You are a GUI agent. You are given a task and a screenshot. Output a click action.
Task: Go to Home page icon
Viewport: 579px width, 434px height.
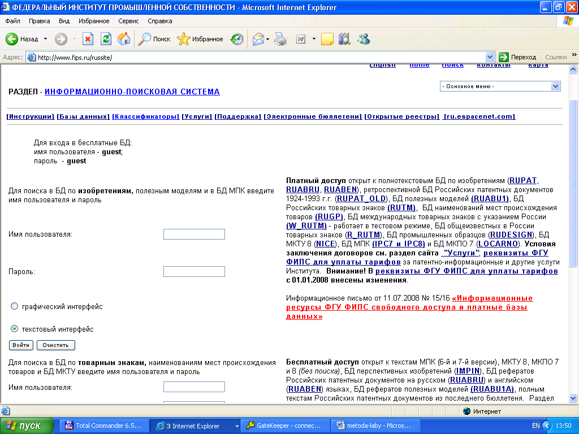click(124, 39)
